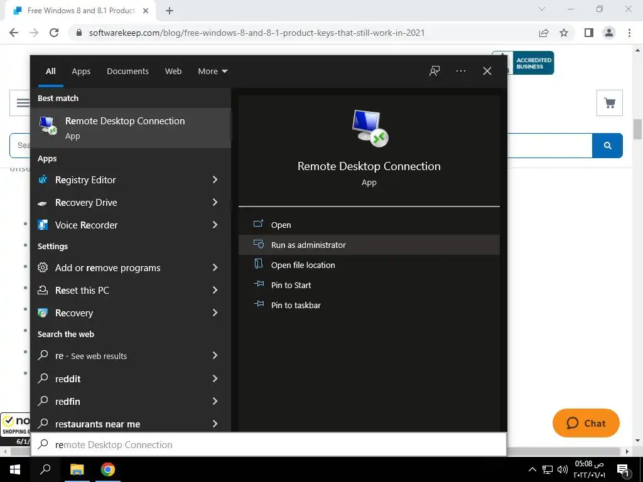Expand 'restaurants near me' suggestion arrow
Screen dimensions: 643x482
tap(215, 424)
